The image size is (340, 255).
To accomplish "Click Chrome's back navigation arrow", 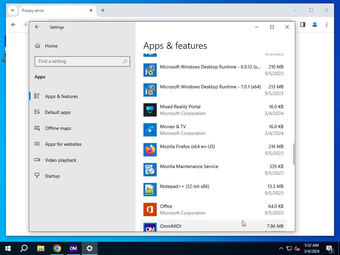I will click(13, 25).
